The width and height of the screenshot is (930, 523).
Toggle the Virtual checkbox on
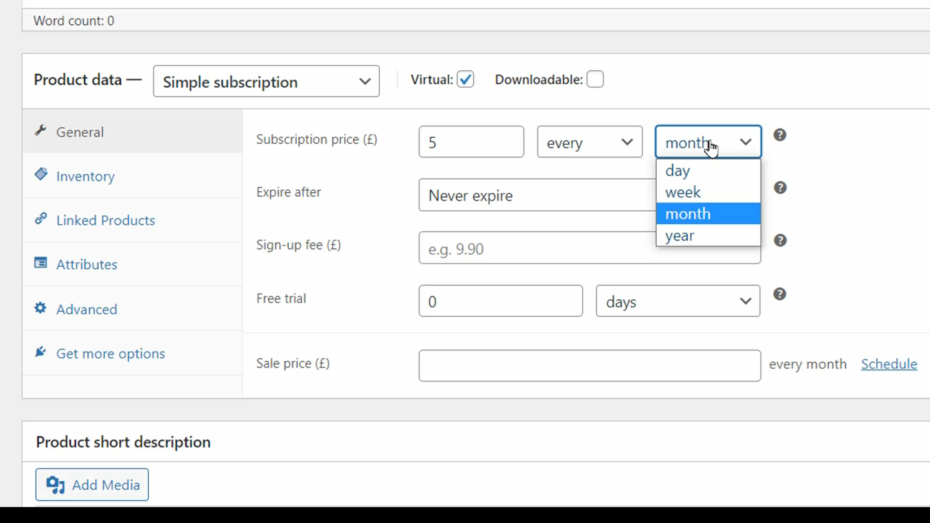pos(465,79)
